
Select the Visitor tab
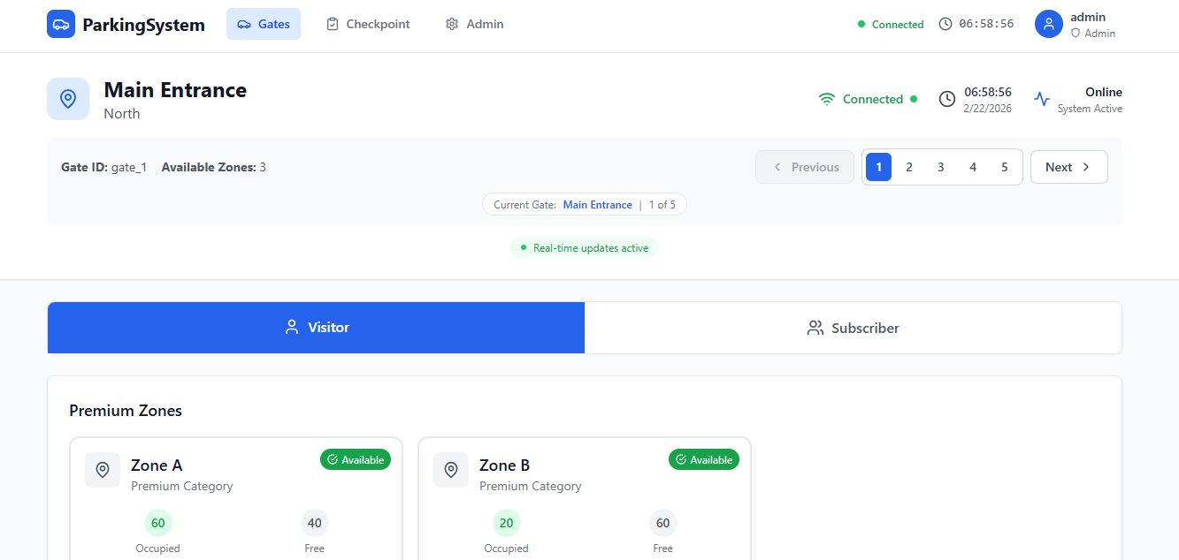pyautogui.click(x=316, y=328)
